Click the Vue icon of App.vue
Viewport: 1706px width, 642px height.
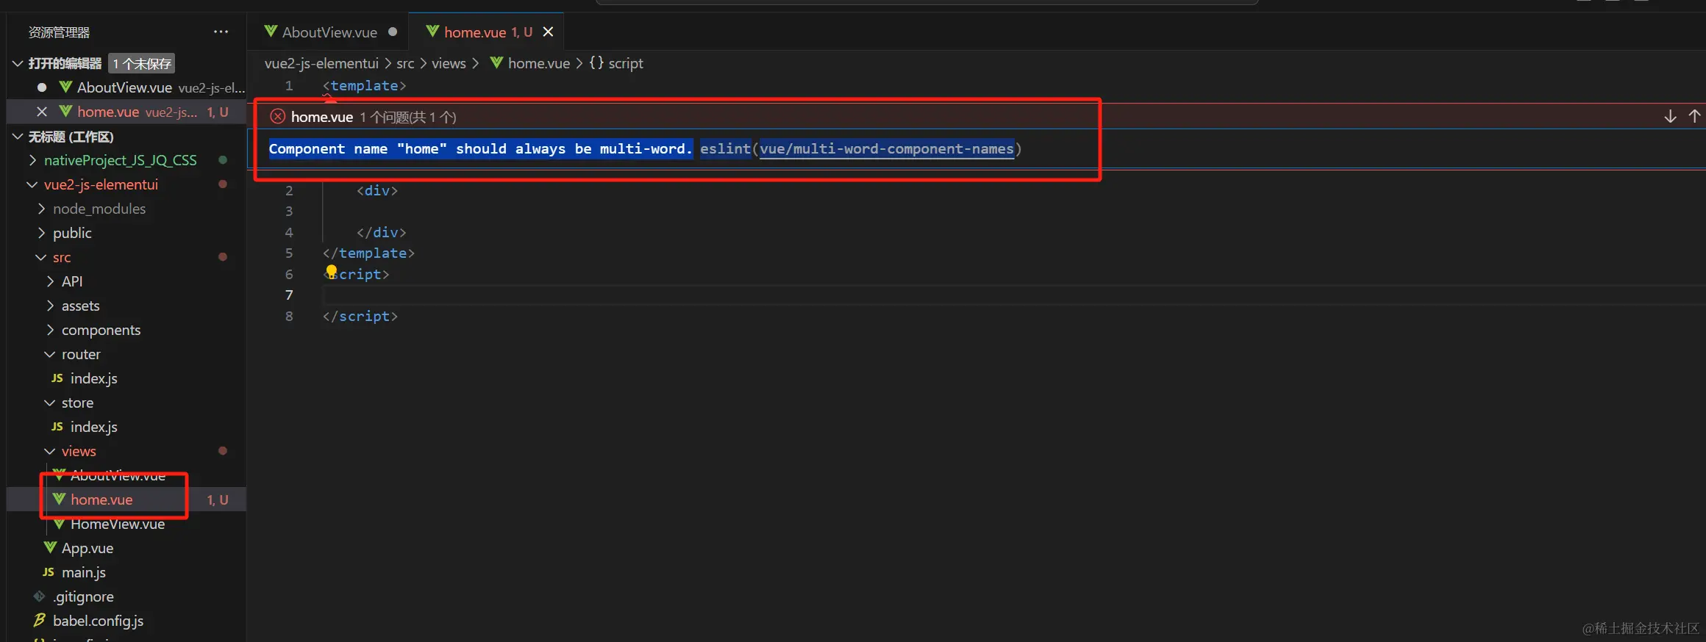50,548
